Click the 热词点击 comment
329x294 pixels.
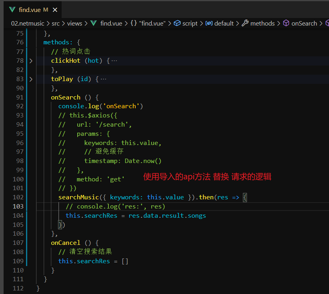click(71, 52)
